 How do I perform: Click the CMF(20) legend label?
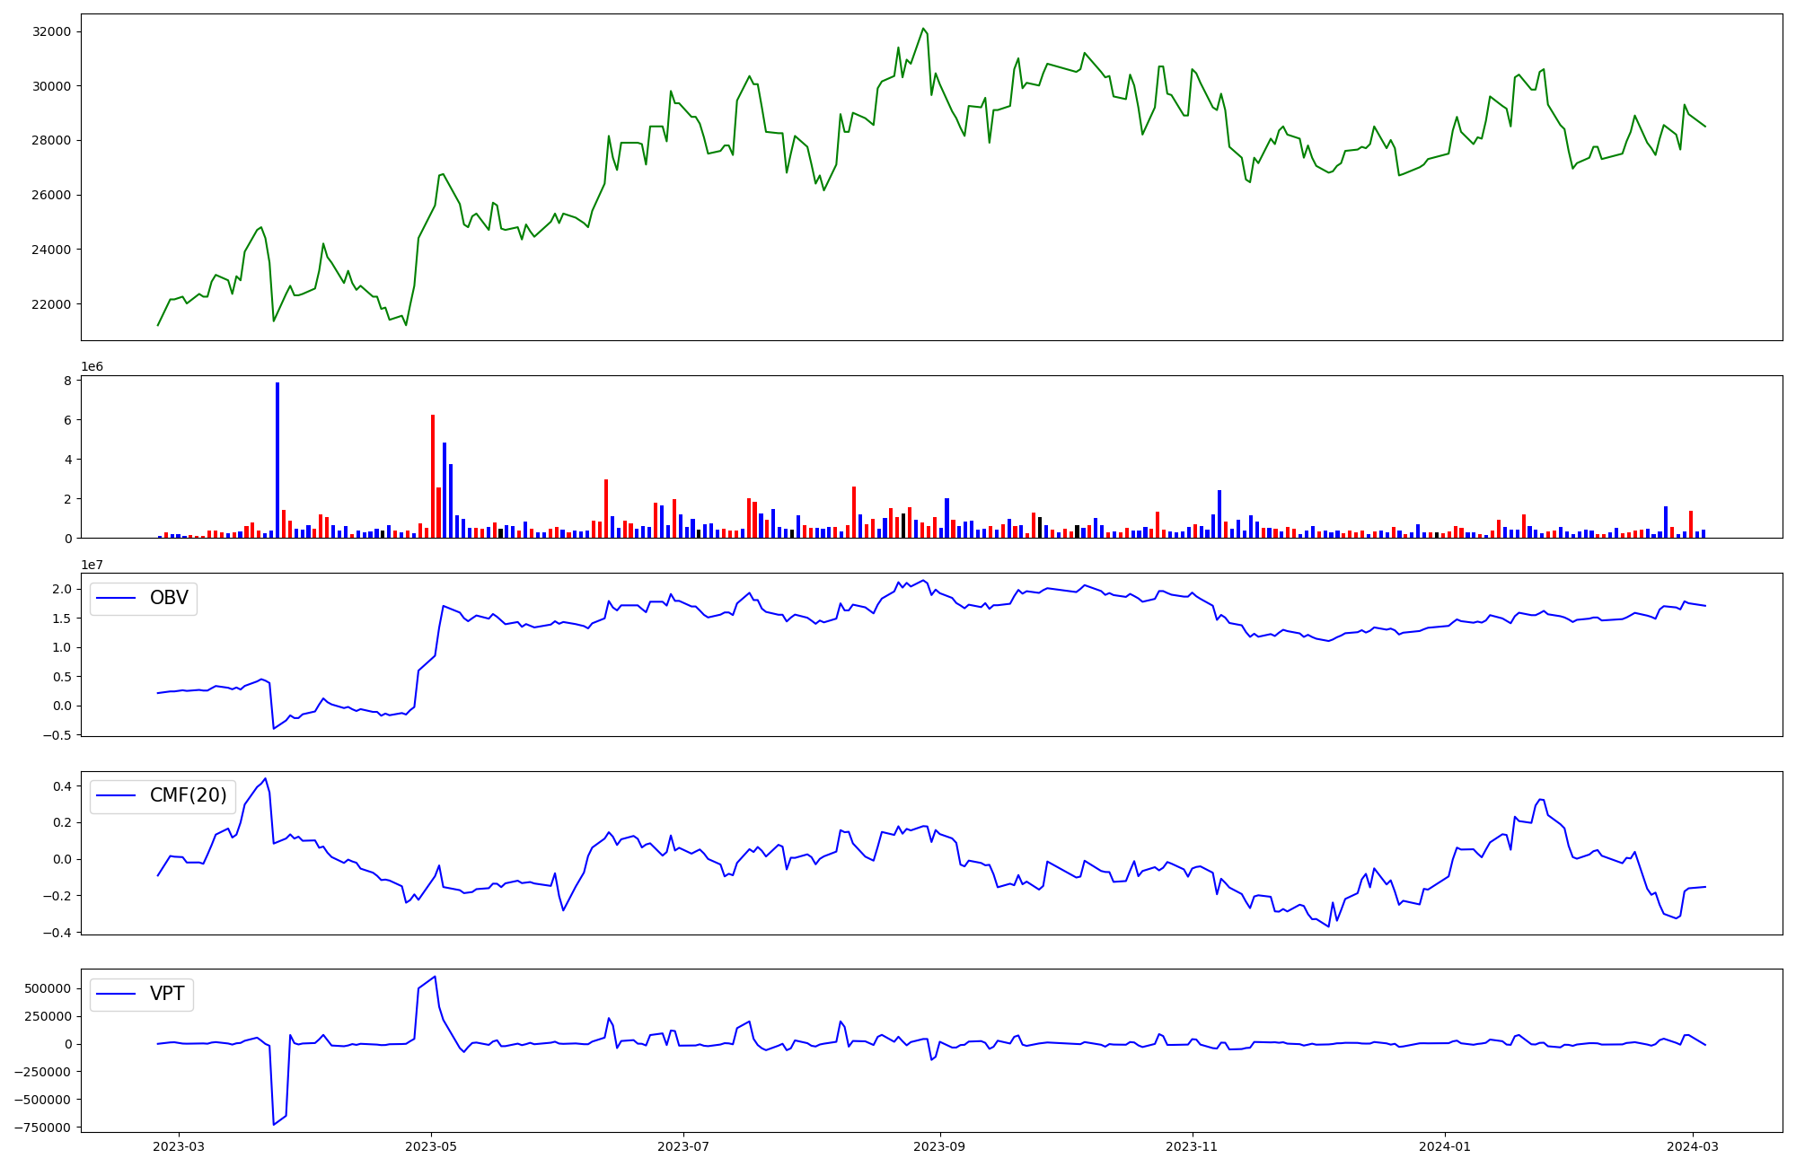pyautogui.click(x=188, y=796)
